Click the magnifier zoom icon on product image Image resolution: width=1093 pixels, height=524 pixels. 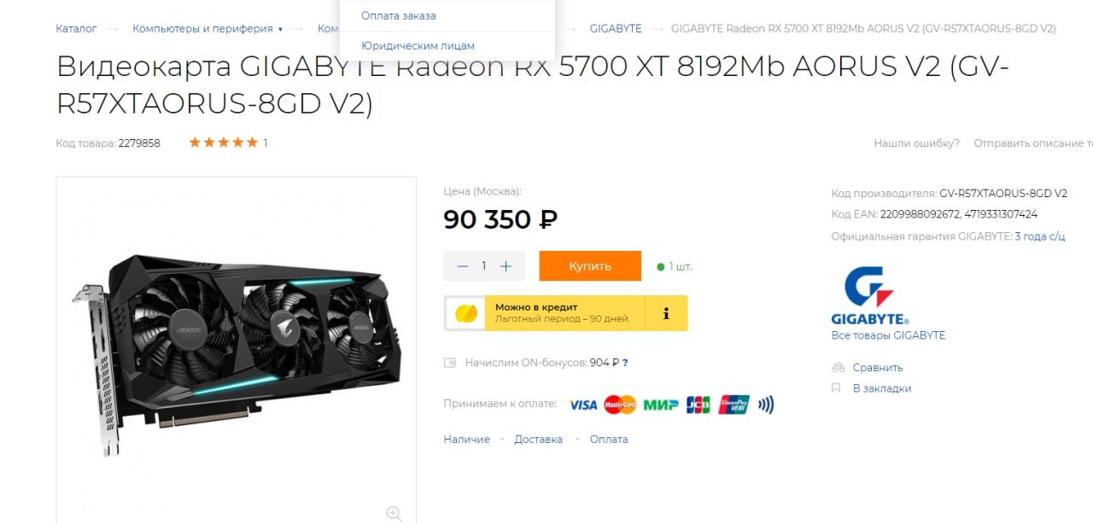pyautogui.click(x=394, y=513)
